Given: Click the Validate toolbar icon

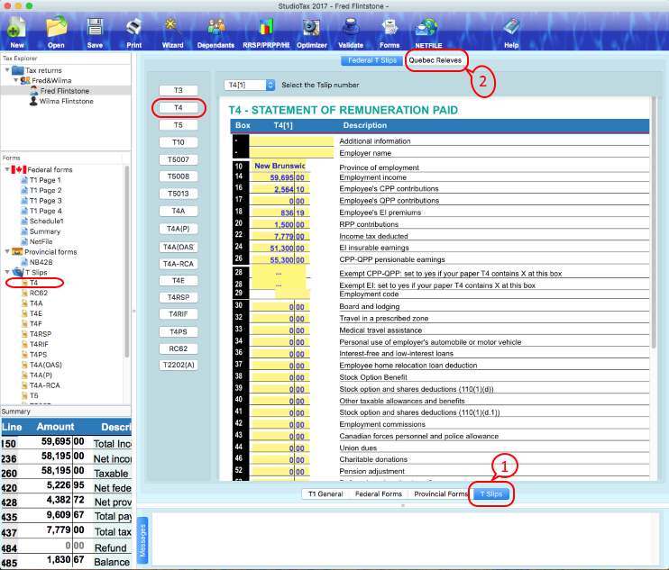Looking at the screenshot, I should click(x=351, y=32).
